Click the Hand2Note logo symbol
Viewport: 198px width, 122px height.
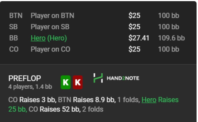pos(98,78)
